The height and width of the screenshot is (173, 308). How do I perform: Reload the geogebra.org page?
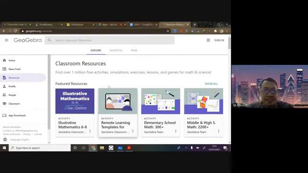pyautogui.click(x=15, y=31)
